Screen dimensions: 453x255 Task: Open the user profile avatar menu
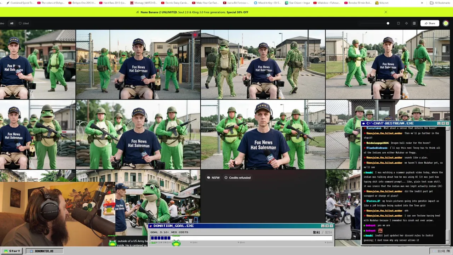point(446,23)
